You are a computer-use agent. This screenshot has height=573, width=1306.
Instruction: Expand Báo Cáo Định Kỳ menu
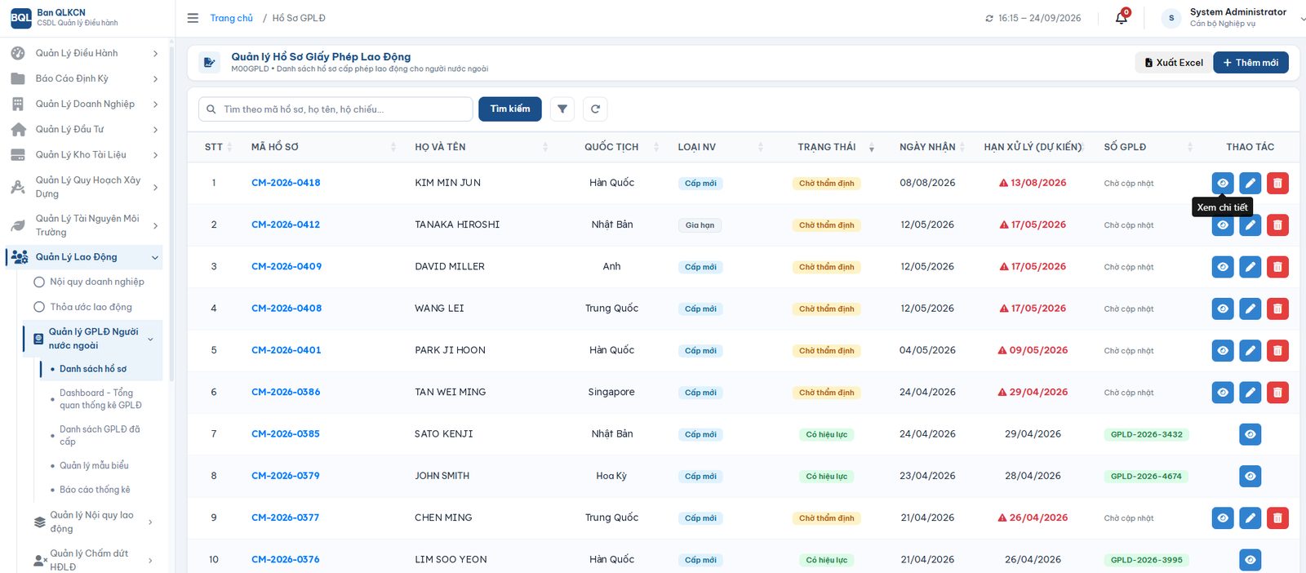(84, 78)
